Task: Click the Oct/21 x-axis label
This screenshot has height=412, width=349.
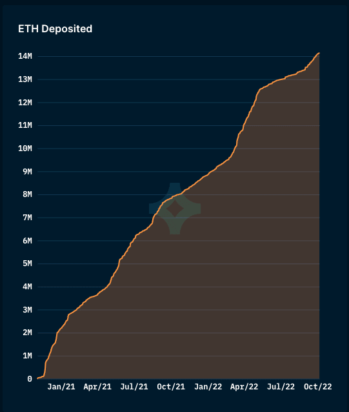Action: [171, 387]
